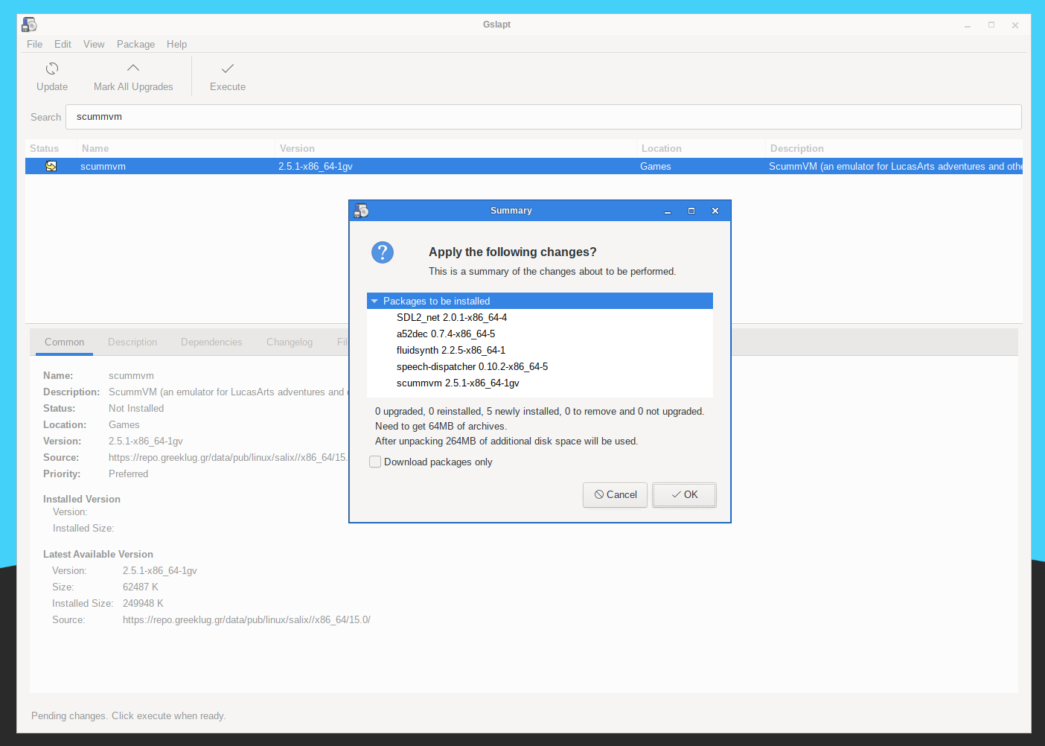Close the Summary dialog

(715, 211)
